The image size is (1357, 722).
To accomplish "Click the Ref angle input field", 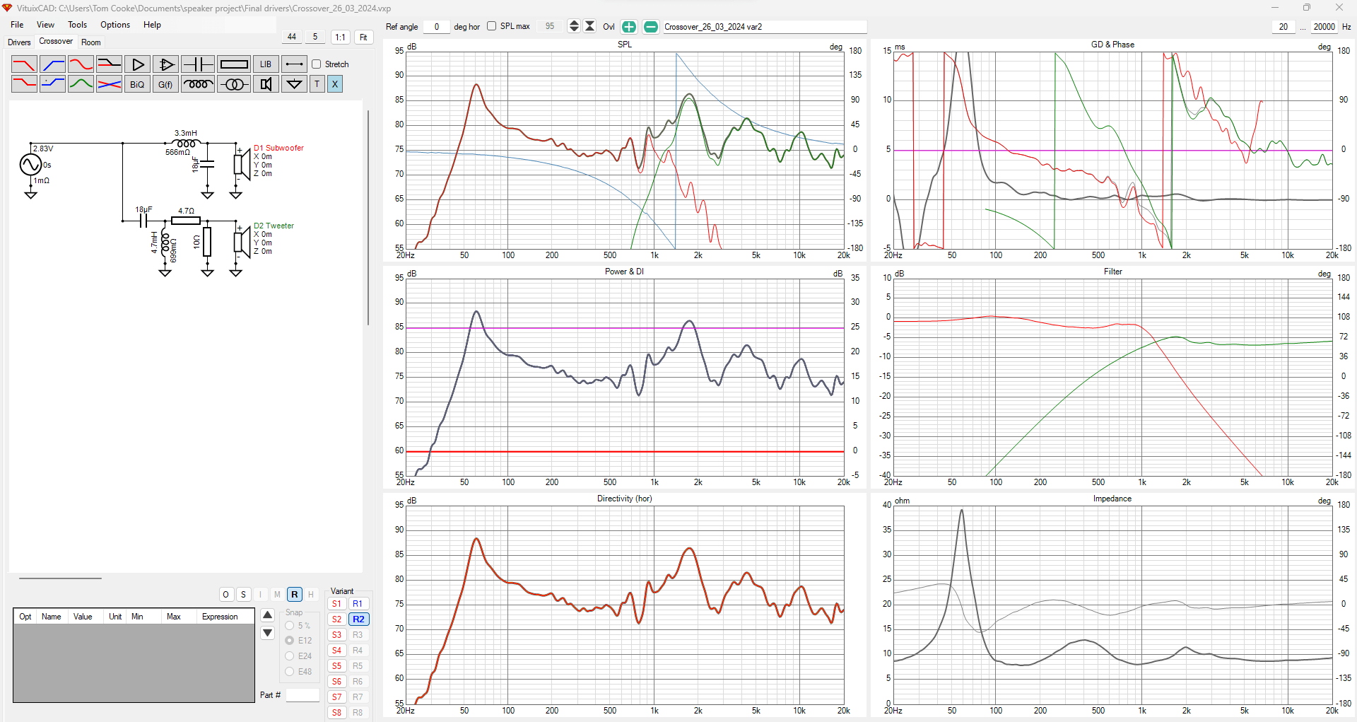I will [x=437, y=27].
